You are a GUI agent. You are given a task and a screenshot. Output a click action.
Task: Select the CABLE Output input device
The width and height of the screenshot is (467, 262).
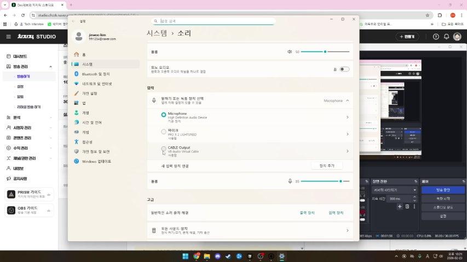pyautogui.click(x=164, y=148)
